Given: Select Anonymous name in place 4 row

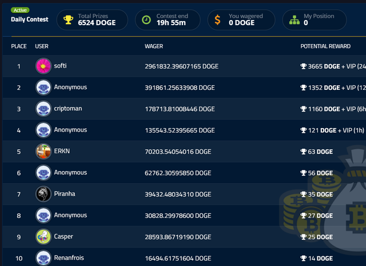Looking at the screenshot, I should click(x=70, y=130).
